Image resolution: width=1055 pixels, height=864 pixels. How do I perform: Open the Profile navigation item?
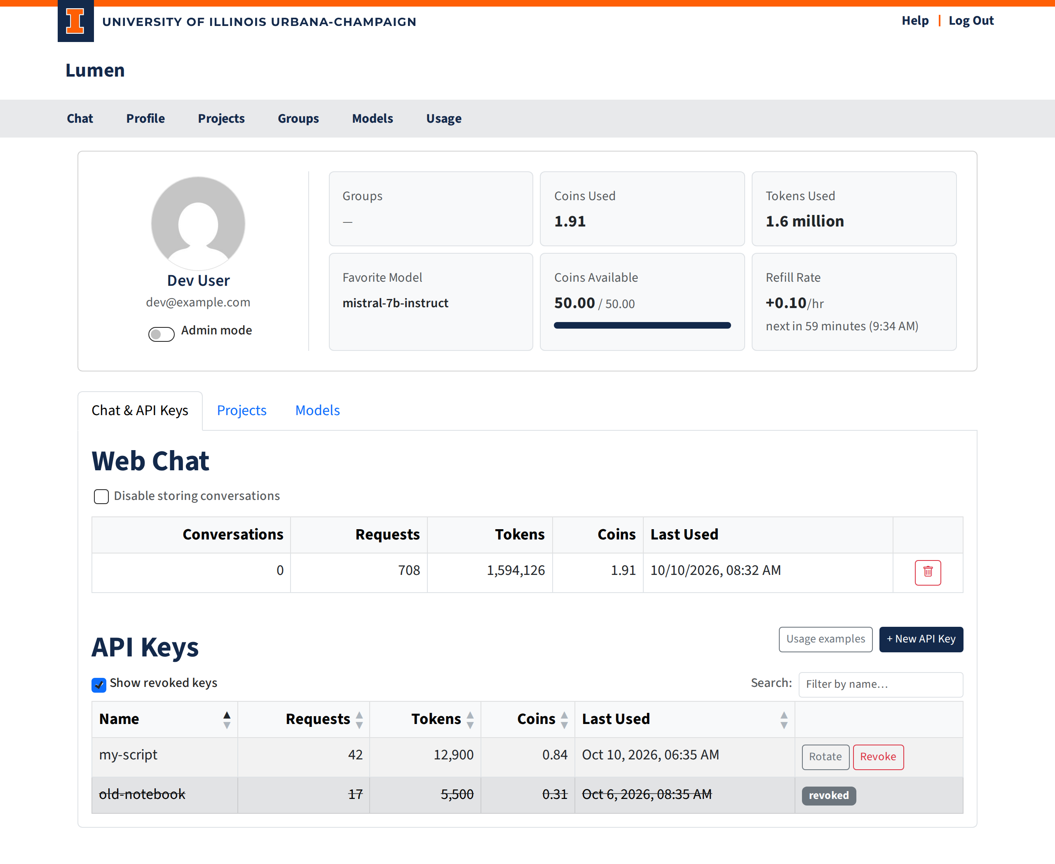[x=145, y=119]
